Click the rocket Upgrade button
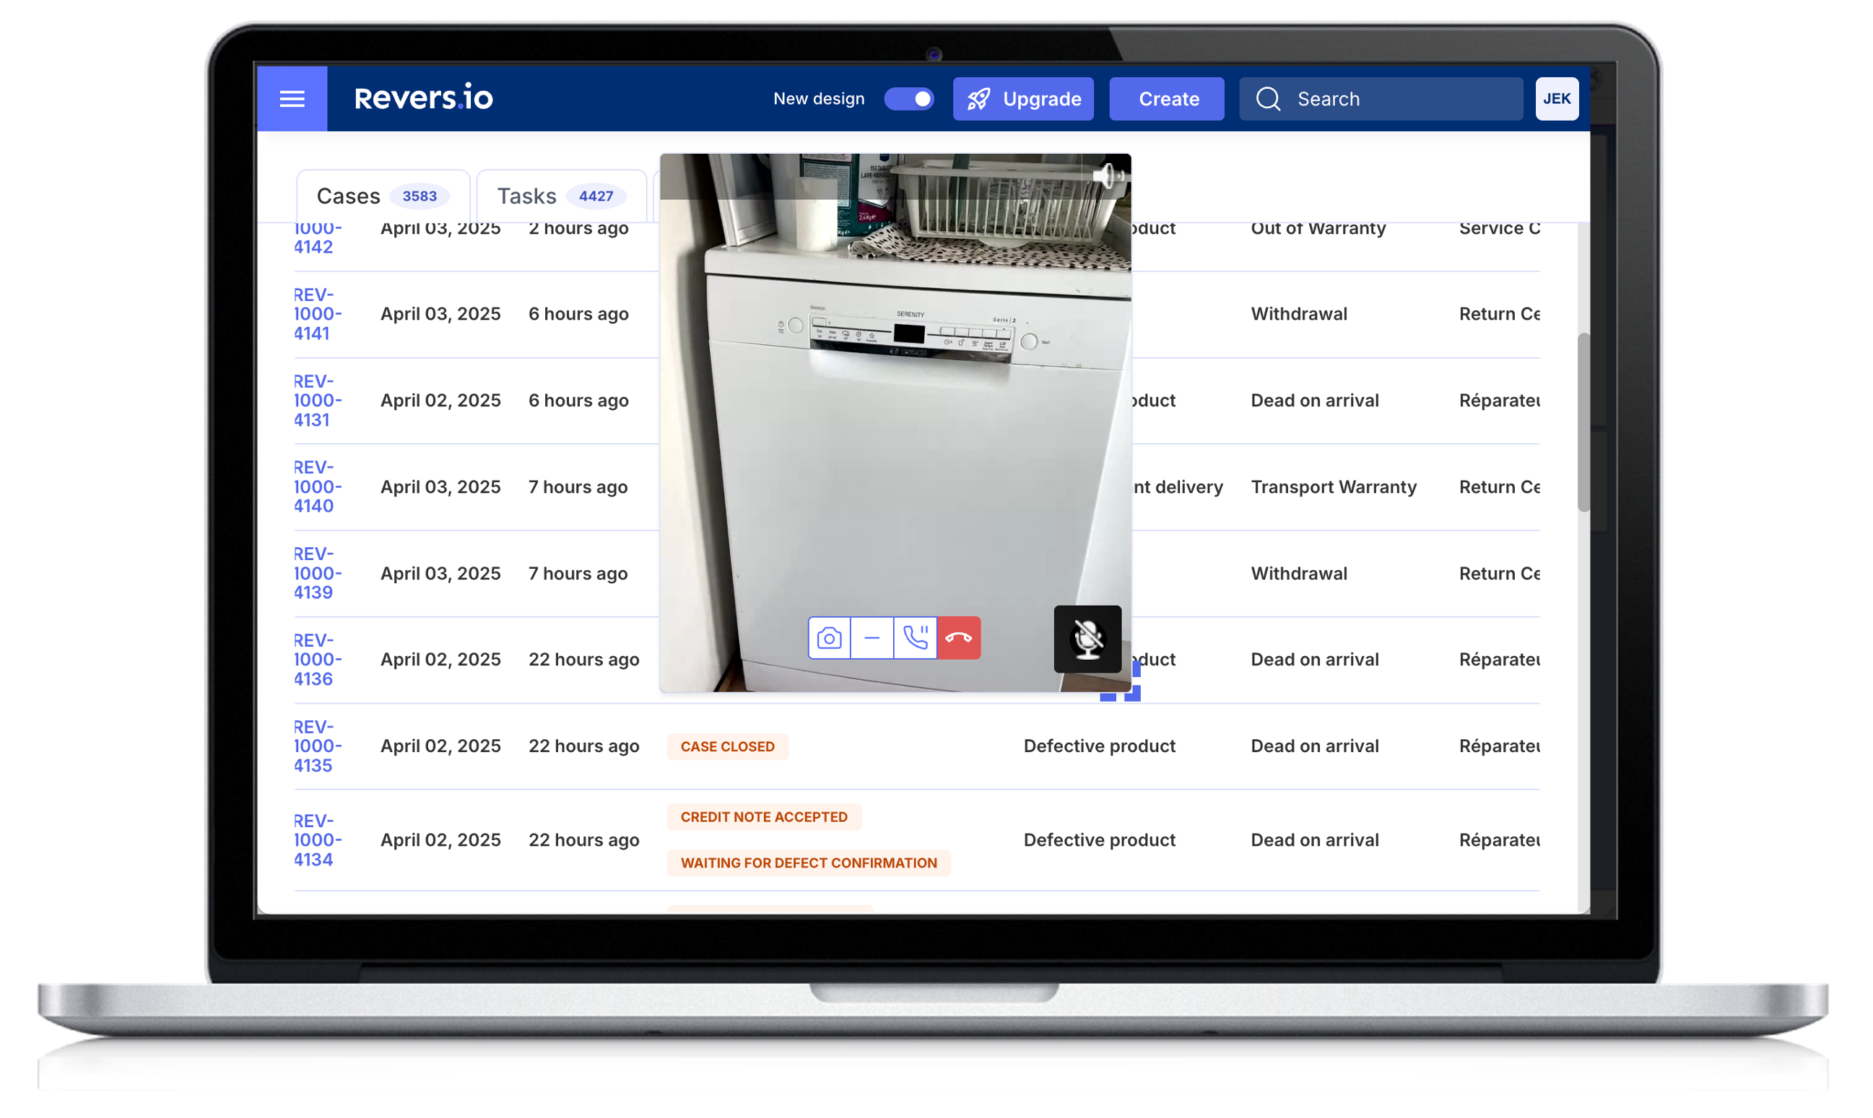This screenshot has height=1118, width=1873. pos(1023,99)
